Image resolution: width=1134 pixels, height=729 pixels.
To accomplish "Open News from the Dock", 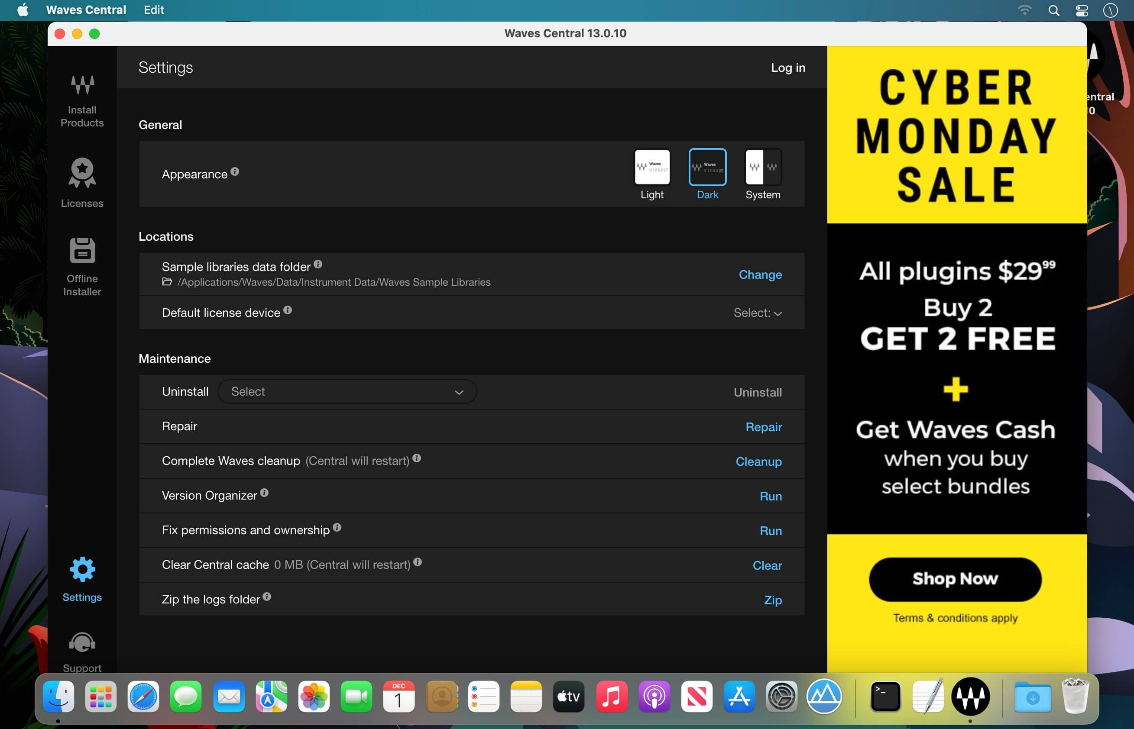I will (x=697, y=697).
